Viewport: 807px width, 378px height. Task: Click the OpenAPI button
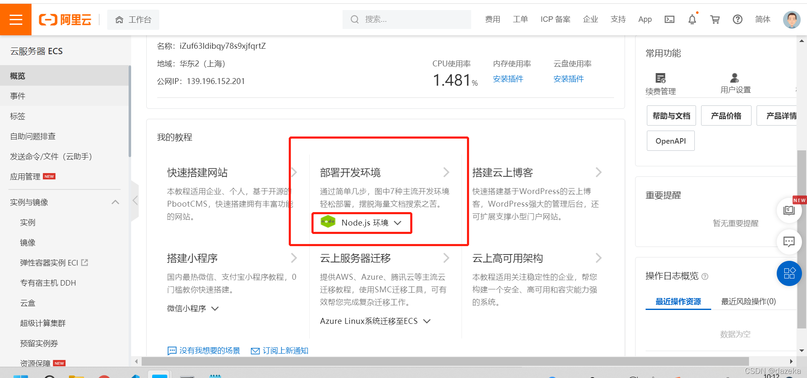point(671,141)
